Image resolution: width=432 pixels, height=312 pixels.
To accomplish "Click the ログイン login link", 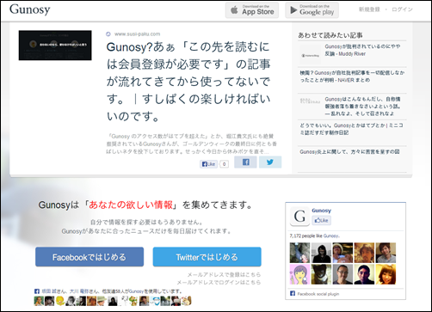I will (x=402, y=9).
